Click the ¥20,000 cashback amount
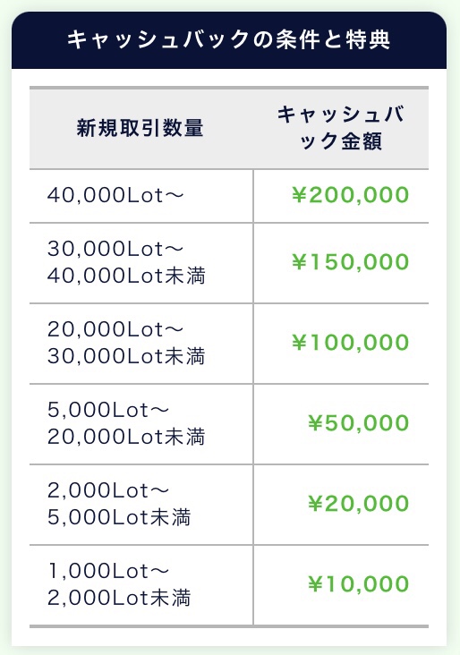The image size is (460, 655). click(359, 504)
